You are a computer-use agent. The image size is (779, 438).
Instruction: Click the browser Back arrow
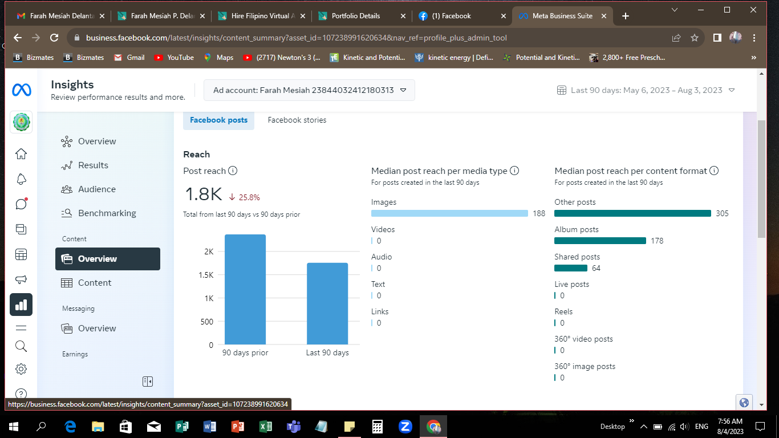pos(18,38)
